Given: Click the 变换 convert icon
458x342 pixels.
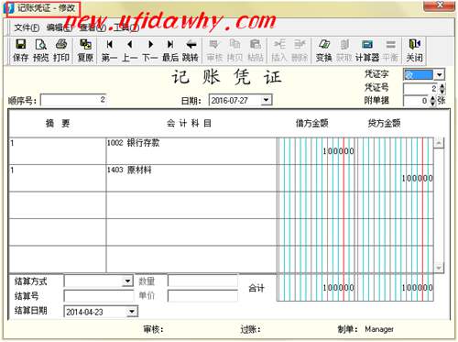Looking at the screenshot, I should point(323,50).
